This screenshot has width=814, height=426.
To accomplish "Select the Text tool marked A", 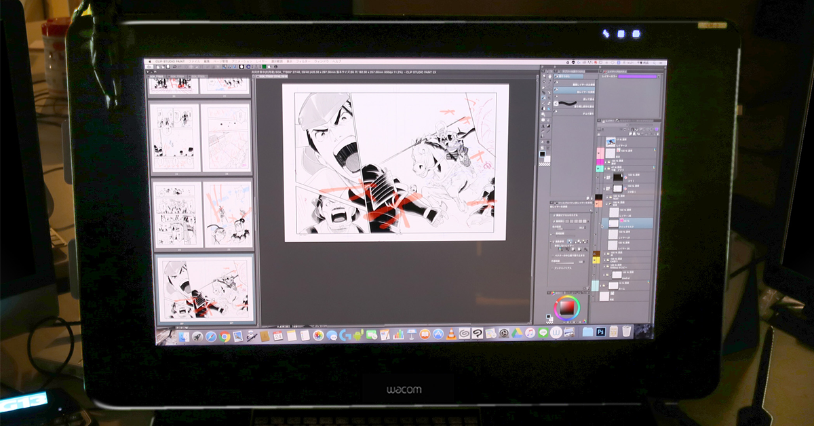I will [x=543, y=125].
